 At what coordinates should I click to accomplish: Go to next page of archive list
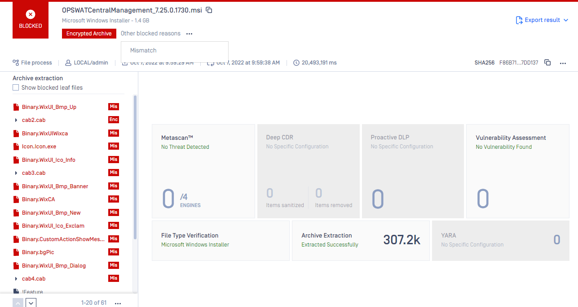pos(31,303)
